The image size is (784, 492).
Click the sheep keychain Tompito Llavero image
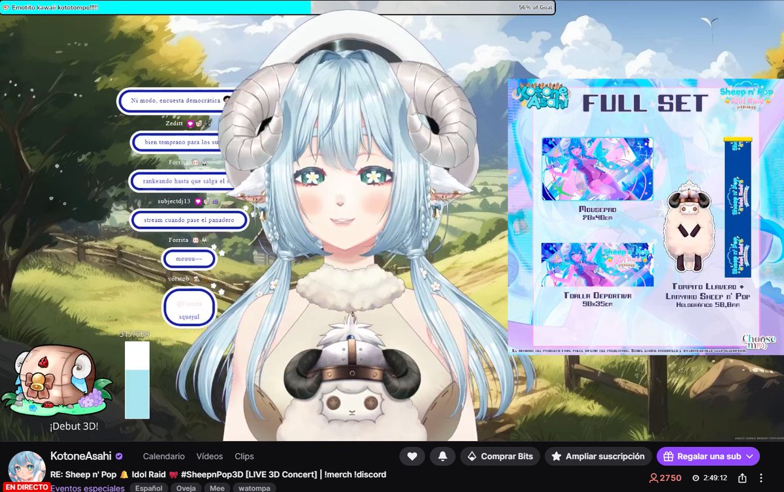(x=691, y=228)
